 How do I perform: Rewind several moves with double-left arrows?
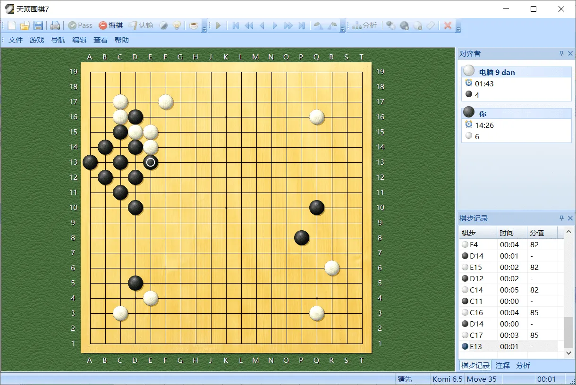point(249,25)
